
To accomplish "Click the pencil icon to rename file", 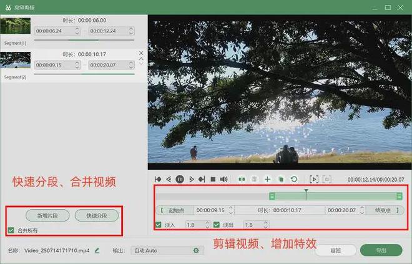I will tap(97, 250).
